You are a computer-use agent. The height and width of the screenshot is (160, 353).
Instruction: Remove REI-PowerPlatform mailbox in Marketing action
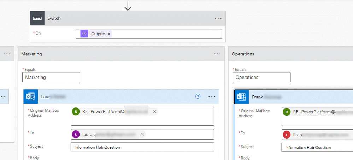tap(155, 111)
